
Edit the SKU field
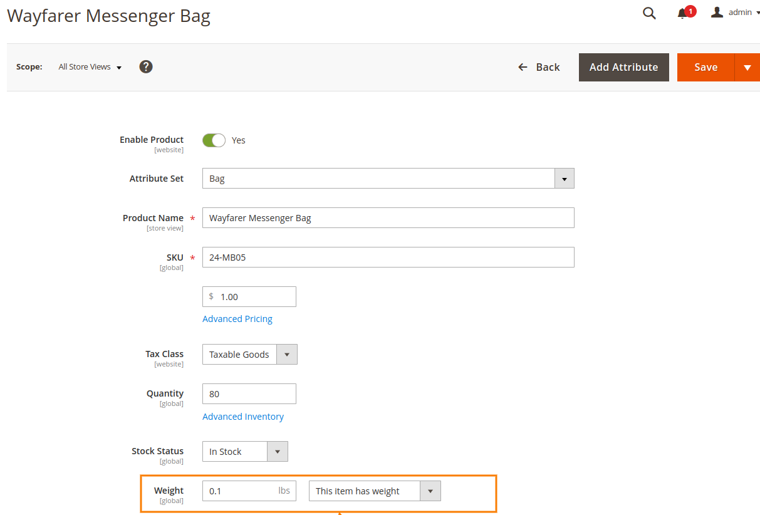pyautogui.click(x=388, y=257)
